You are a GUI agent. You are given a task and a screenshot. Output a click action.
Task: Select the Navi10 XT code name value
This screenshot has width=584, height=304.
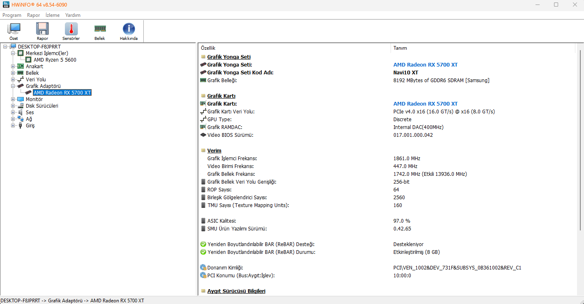pos(406,72)
